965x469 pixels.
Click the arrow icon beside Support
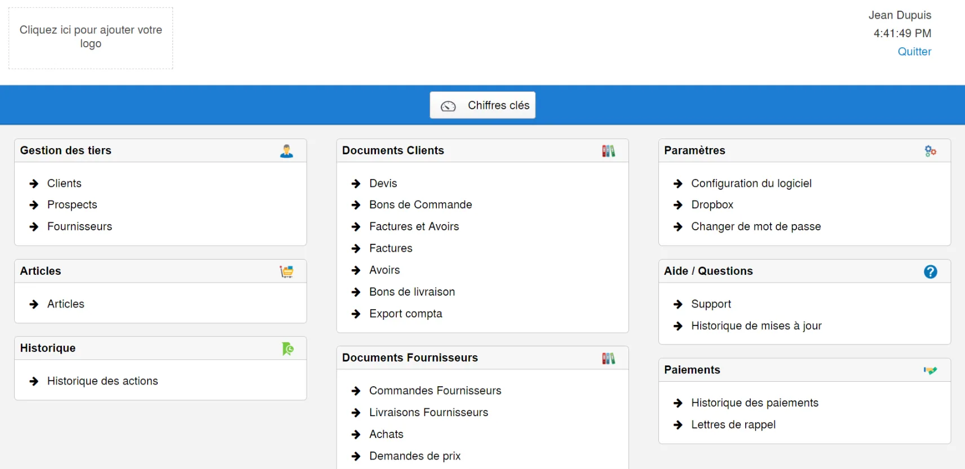pos(678,304)
